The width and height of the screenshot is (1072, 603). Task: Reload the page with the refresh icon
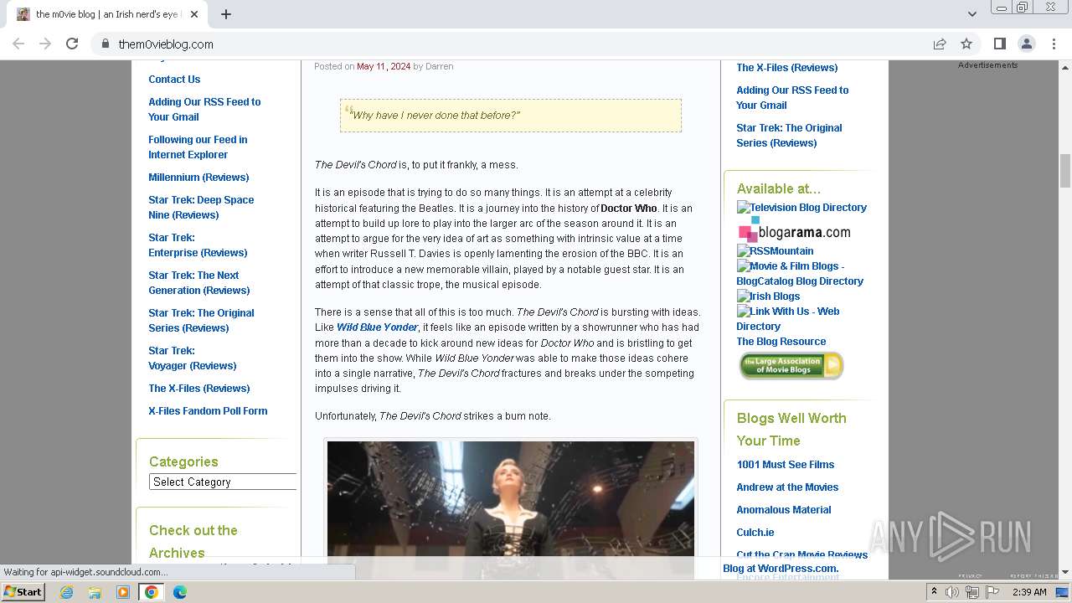(72, 44)
